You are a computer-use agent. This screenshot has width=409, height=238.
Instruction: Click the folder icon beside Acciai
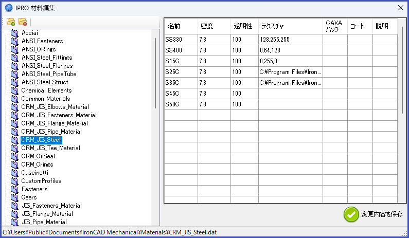pyautogui.click(x=14, y=33)
